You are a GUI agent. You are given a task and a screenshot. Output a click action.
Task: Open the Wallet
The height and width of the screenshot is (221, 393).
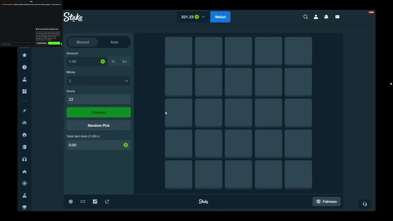point(220,17)
